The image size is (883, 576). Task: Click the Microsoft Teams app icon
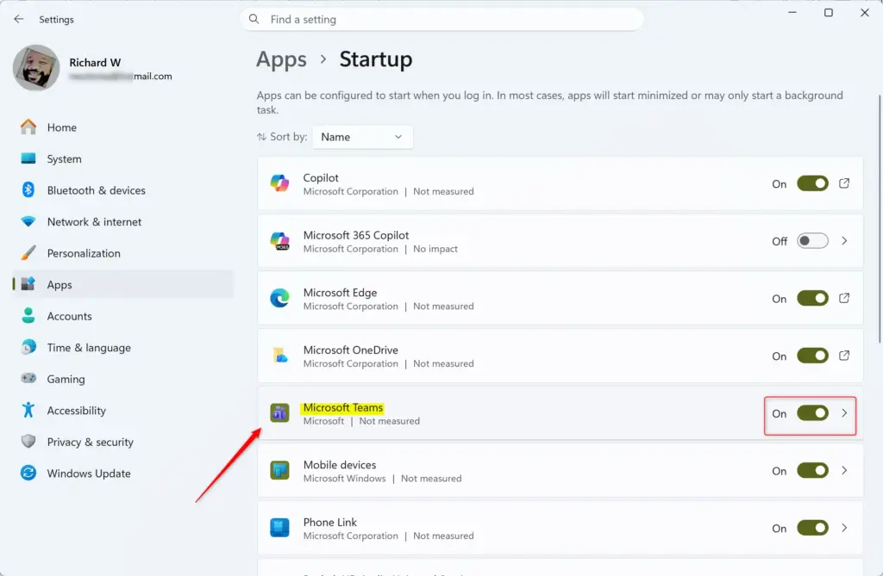[280, 413]
